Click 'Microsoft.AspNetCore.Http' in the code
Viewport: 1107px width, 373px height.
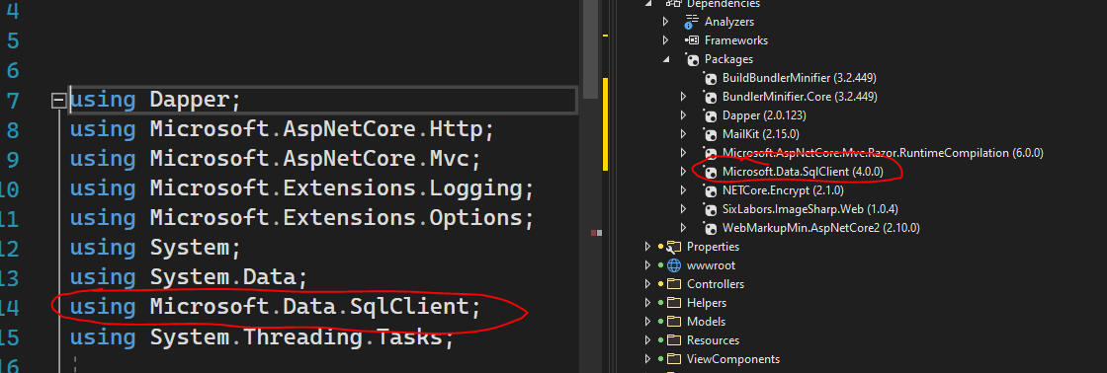coord(317,129)
